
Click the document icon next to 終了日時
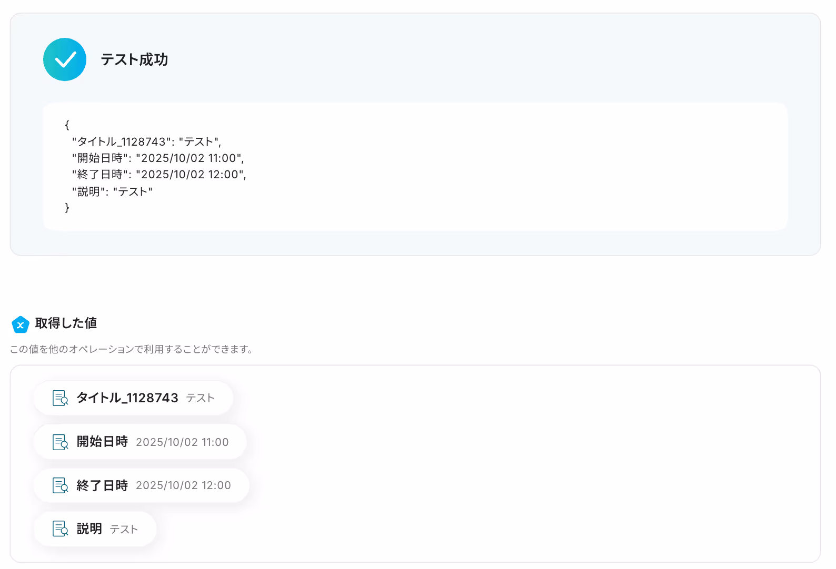(61, 485)
